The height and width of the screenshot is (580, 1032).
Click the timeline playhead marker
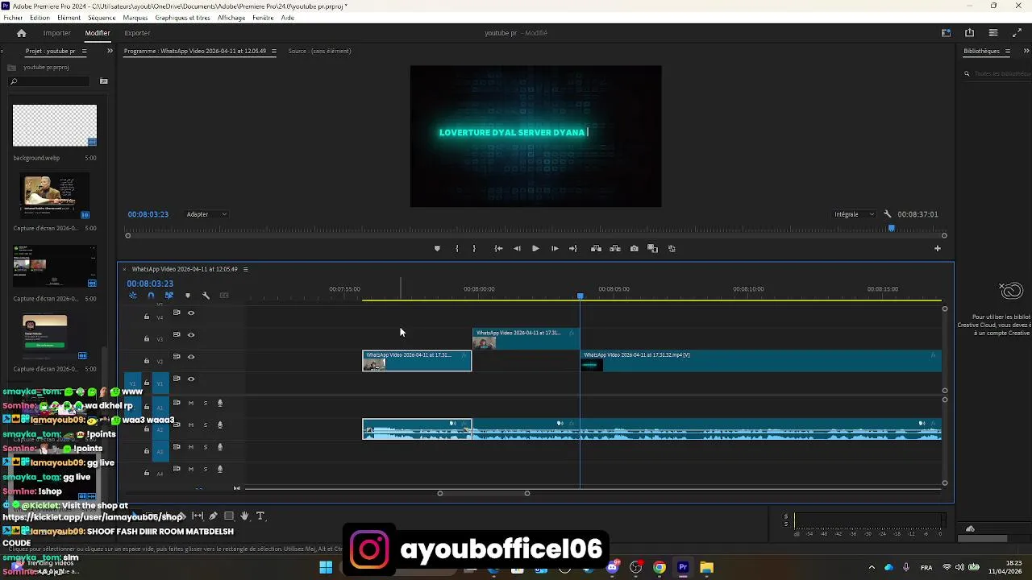[580, 296]
